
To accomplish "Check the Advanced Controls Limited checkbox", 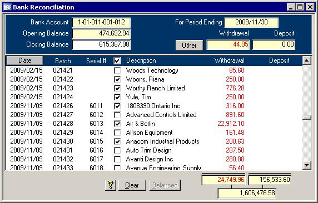I will tap(117, 115).
